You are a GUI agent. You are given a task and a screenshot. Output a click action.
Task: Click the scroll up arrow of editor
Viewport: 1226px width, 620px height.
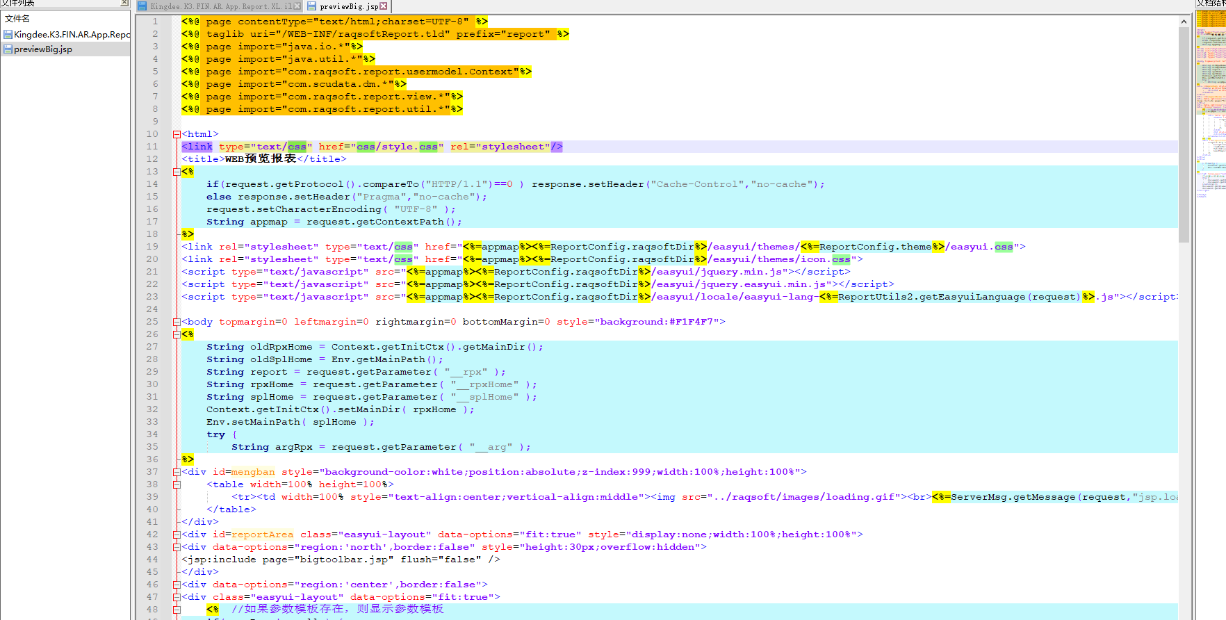click(x=1184, y=22)
